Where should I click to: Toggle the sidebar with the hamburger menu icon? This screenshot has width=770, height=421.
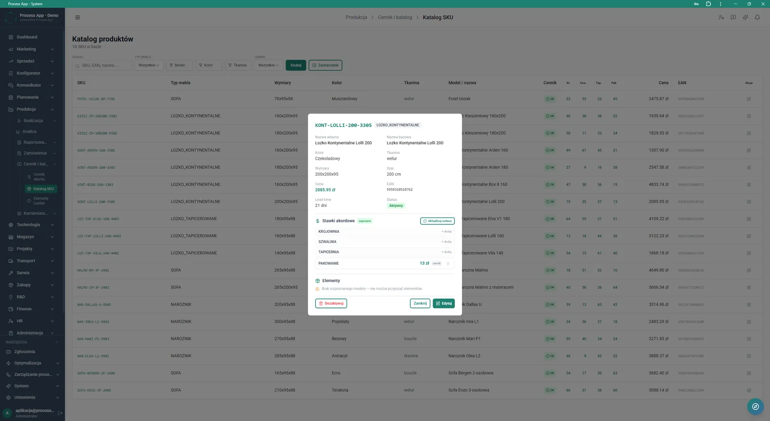77,17
